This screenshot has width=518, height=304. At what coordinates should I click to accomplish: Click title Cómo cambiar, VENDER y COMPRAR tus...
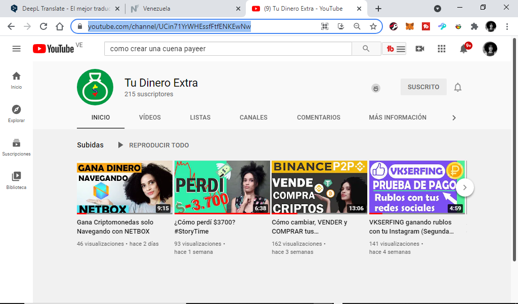click(309, 226)
